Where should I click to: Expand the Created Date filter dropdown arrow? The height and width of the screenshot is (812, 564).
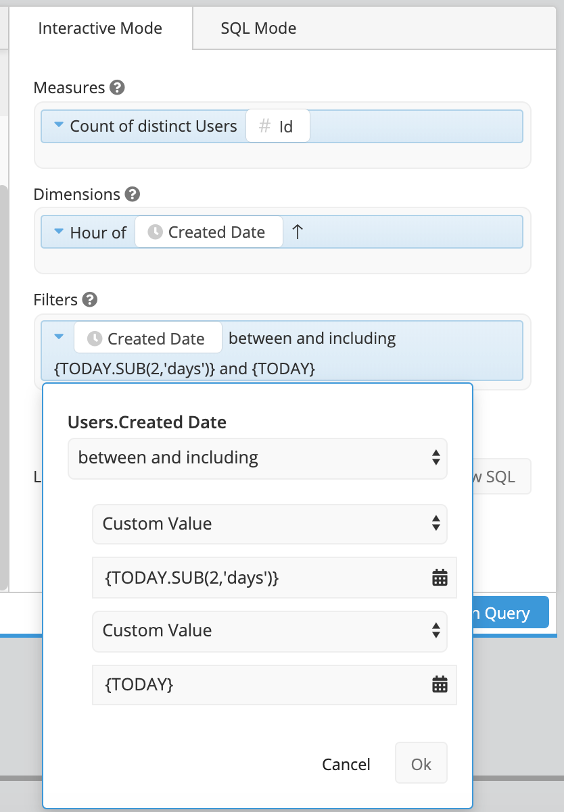pos(59,336)
